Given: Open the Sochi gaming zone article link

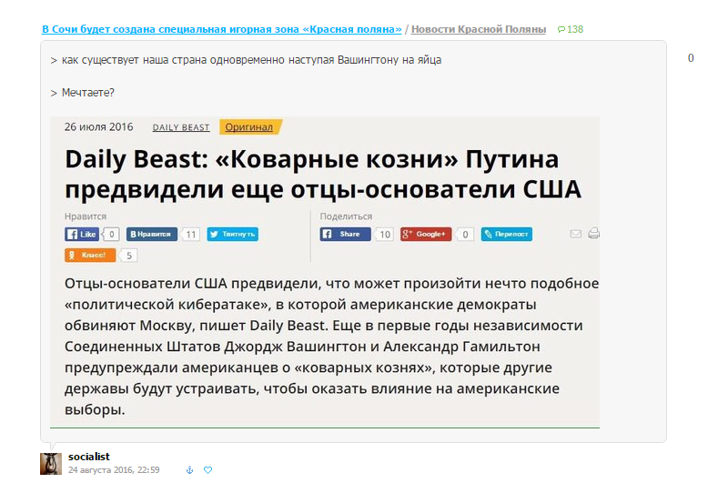Looking at the screenshot, I should click(222, 29).
